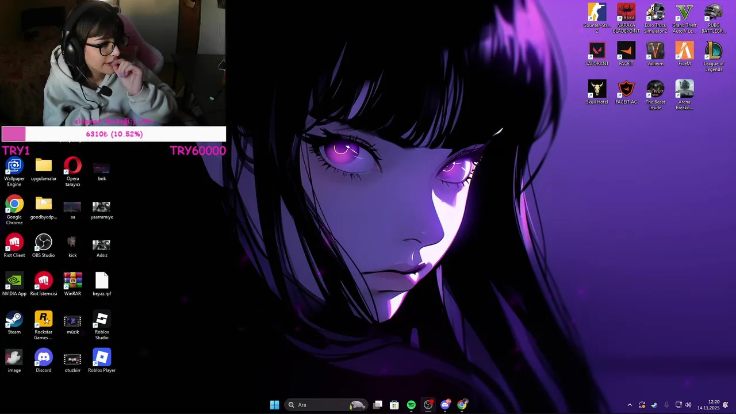Launch Euro Truck Simulator 2
The height and width of the screenshot is (414, 736).
(x=655, y=18)
